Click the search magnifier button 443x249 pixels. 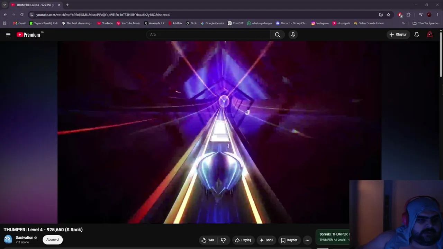click(277, 35)
